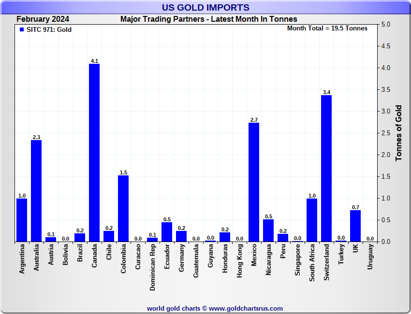Click the 2.3 value above Australia bar

pyautogui.click(x=36, y=138)
